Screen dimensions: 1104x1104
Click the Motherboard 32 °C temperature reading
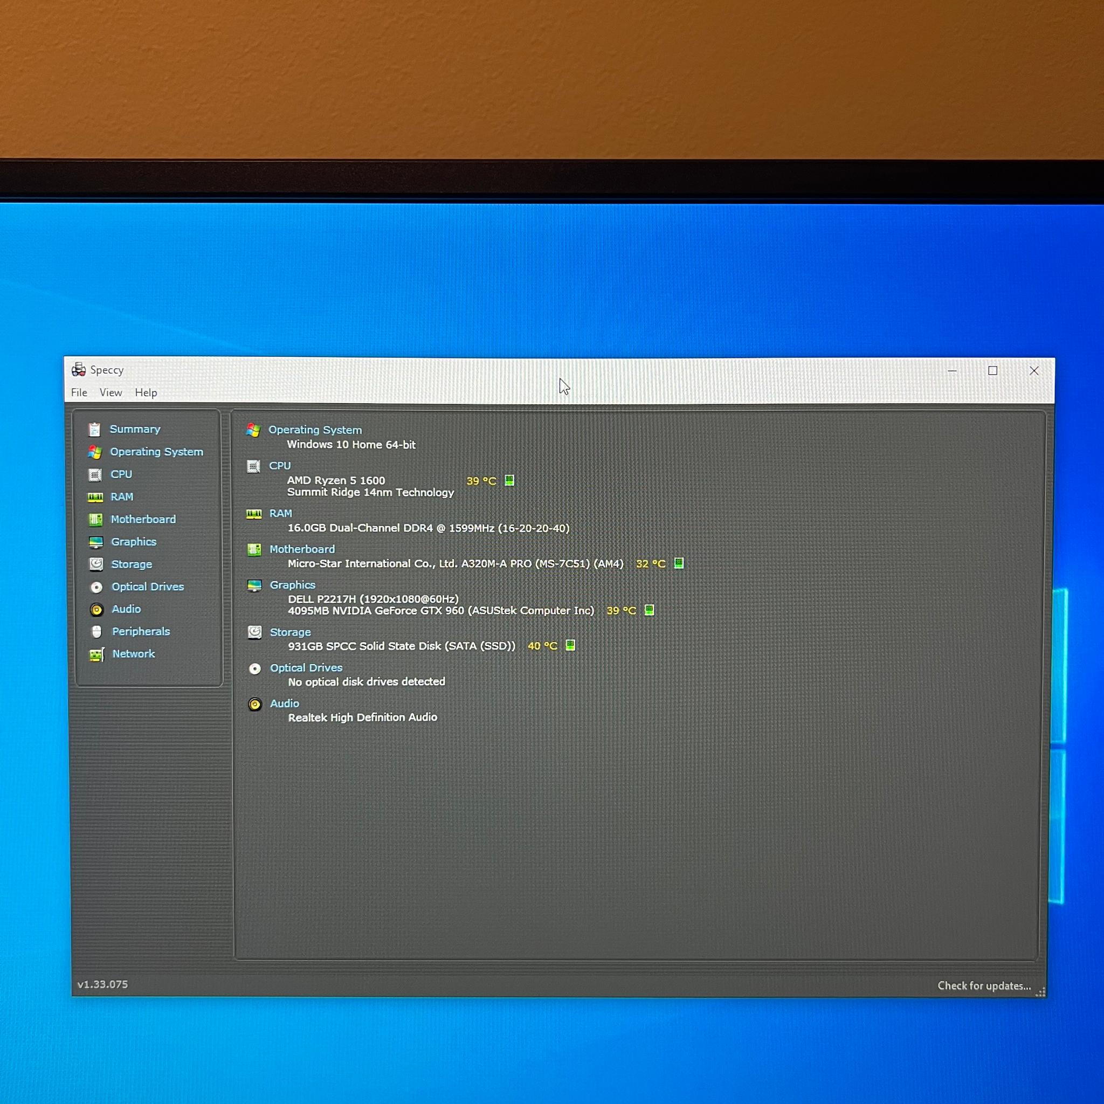pos(651,564)
